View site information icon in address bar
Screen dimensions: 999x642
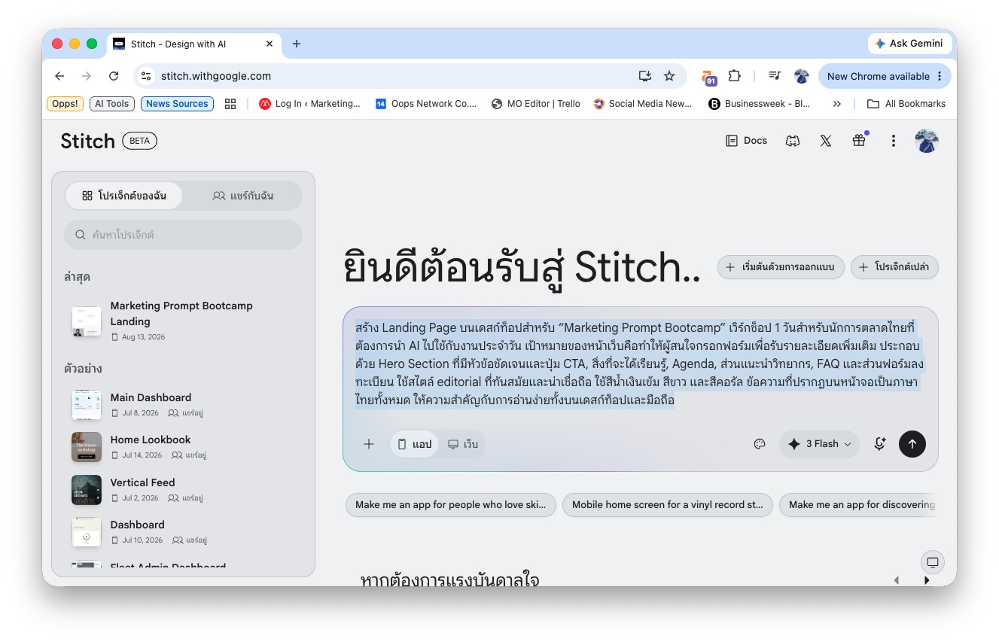click(x=147, y=76)
